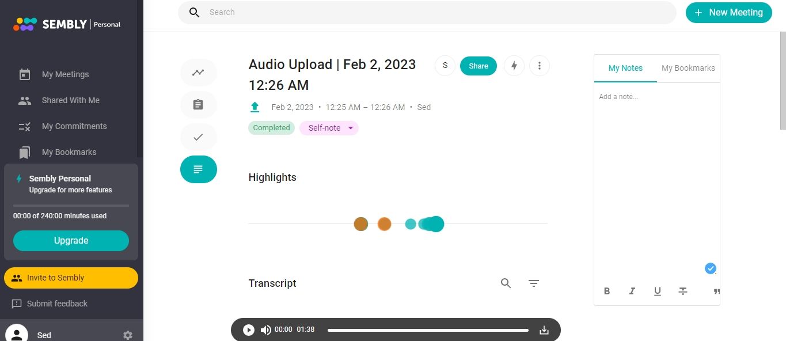Open the three-dot more options menu
This screenshot has height=341, width=786.
pos(539,66)
